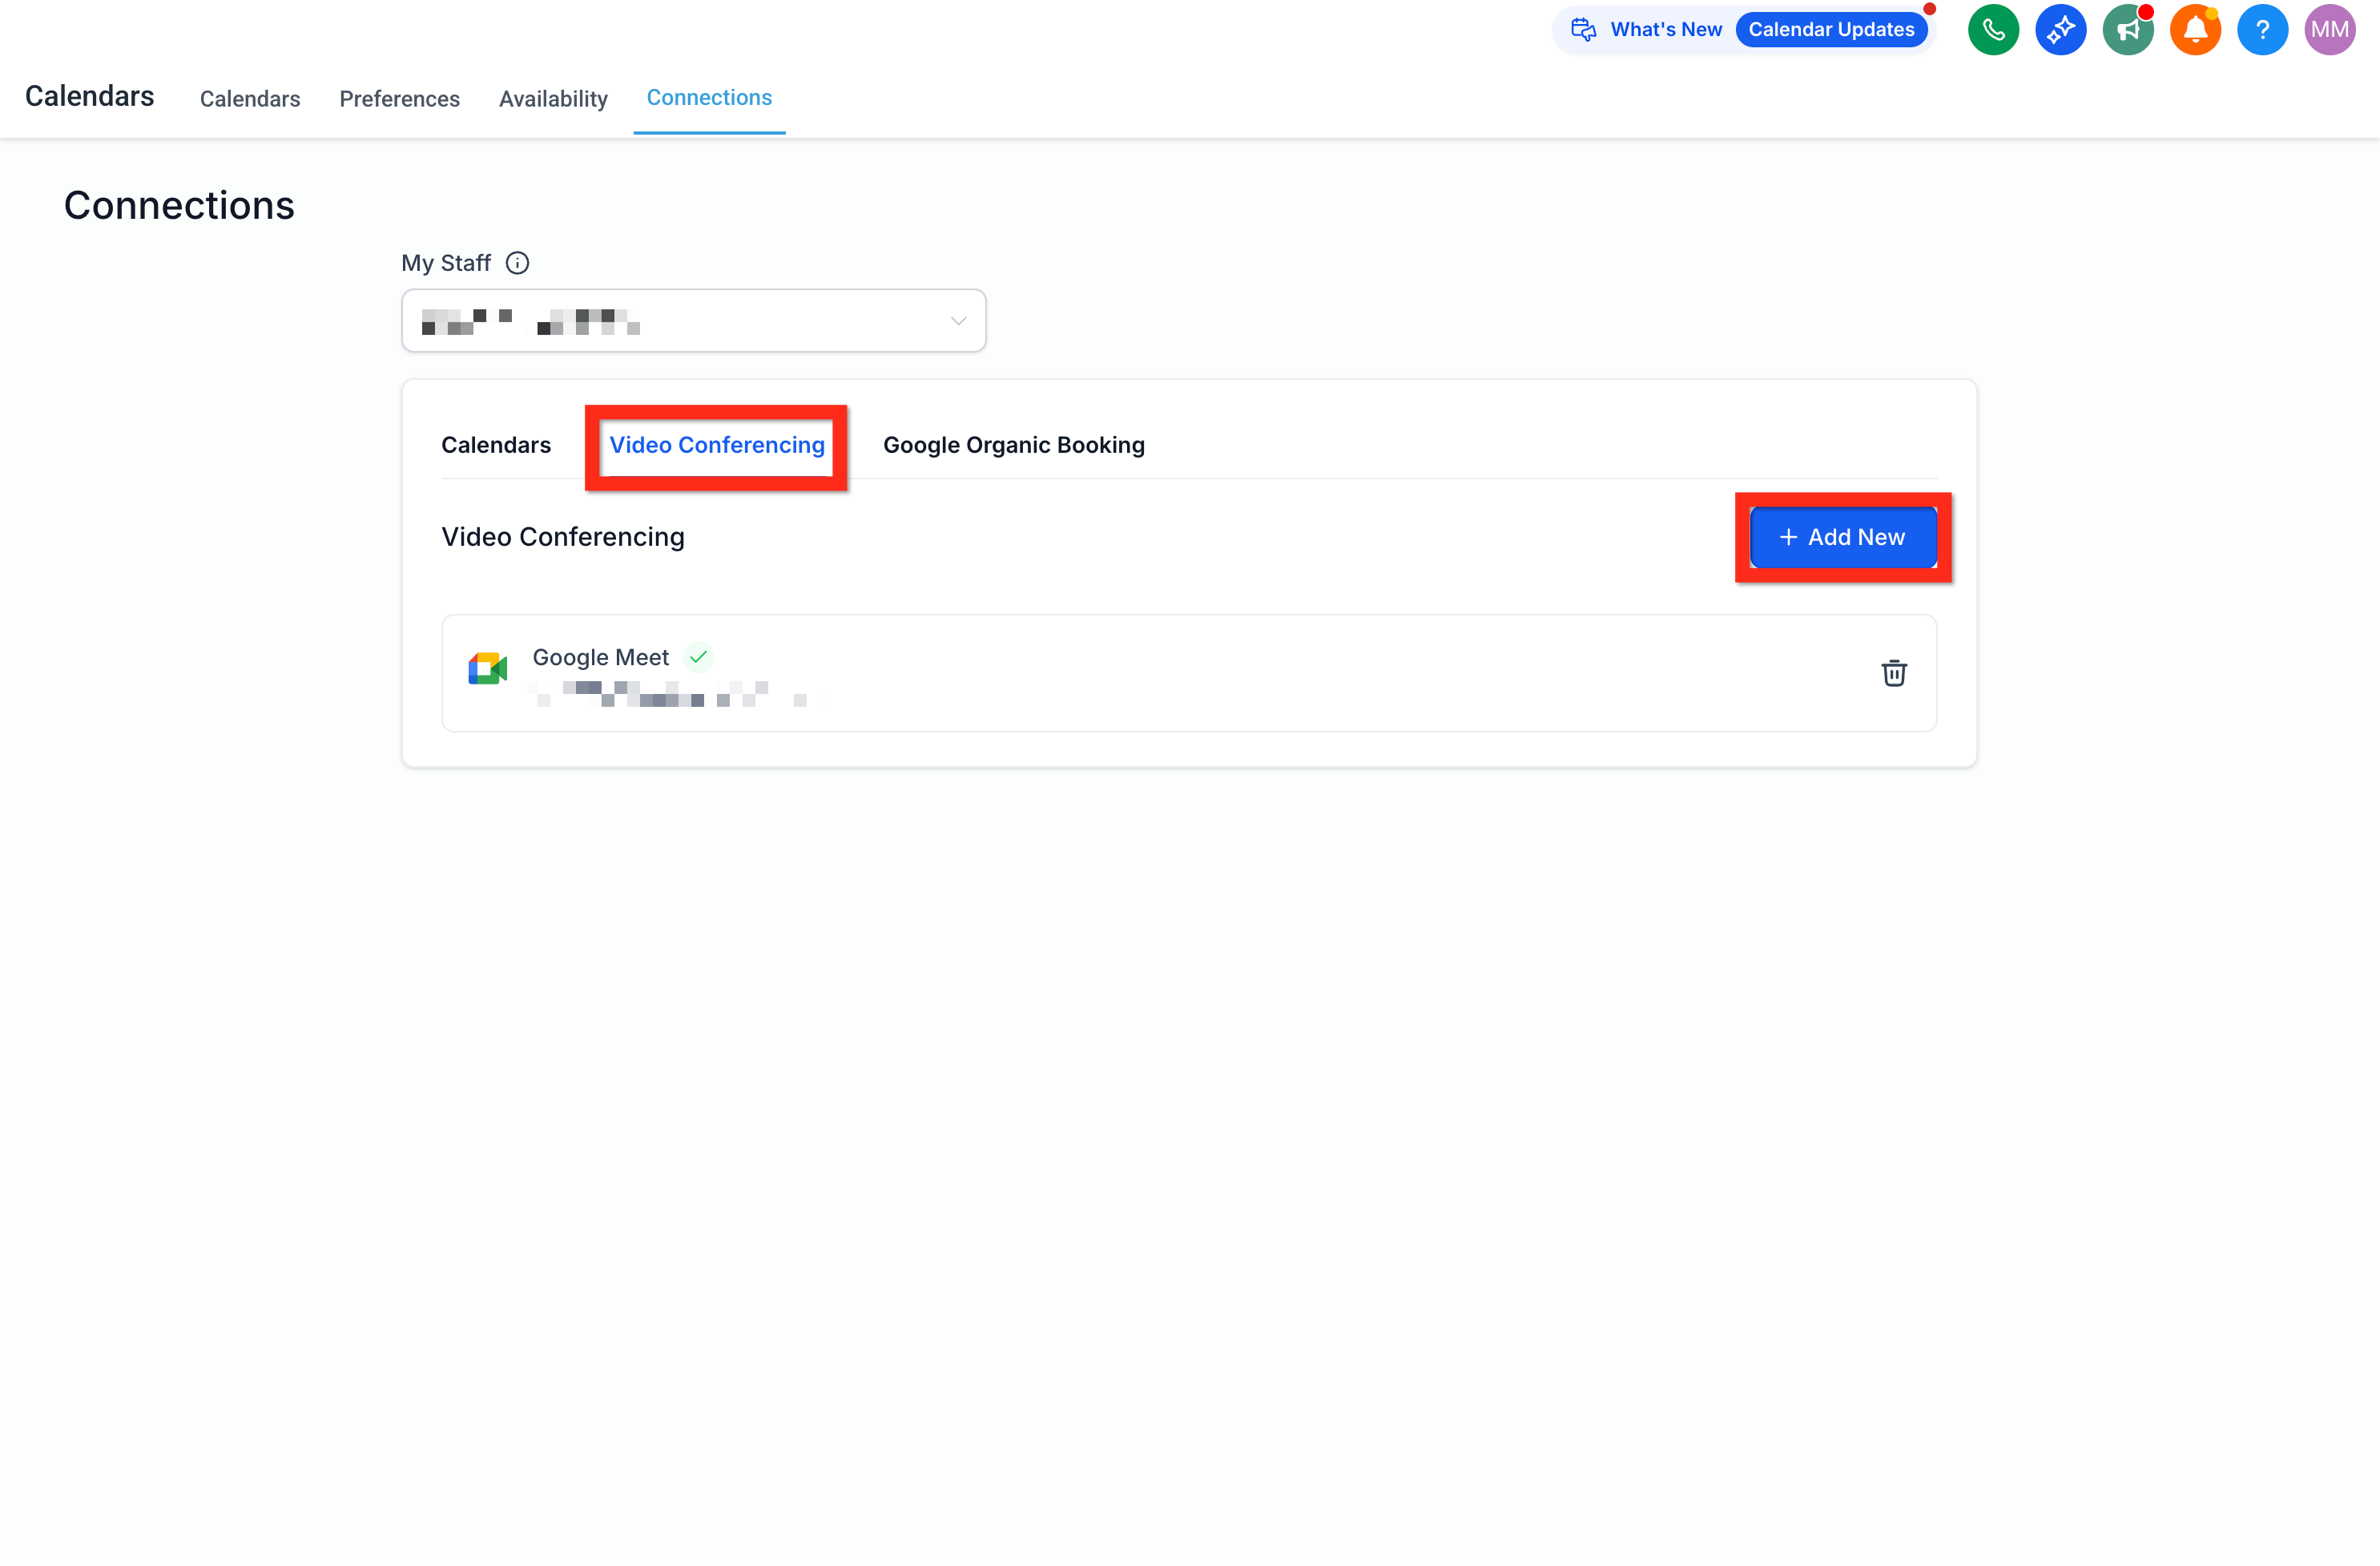The width and height of the screenshot is (2380, 1566).
Task: Open the MM user avatar
Action: click(2329, 30)
